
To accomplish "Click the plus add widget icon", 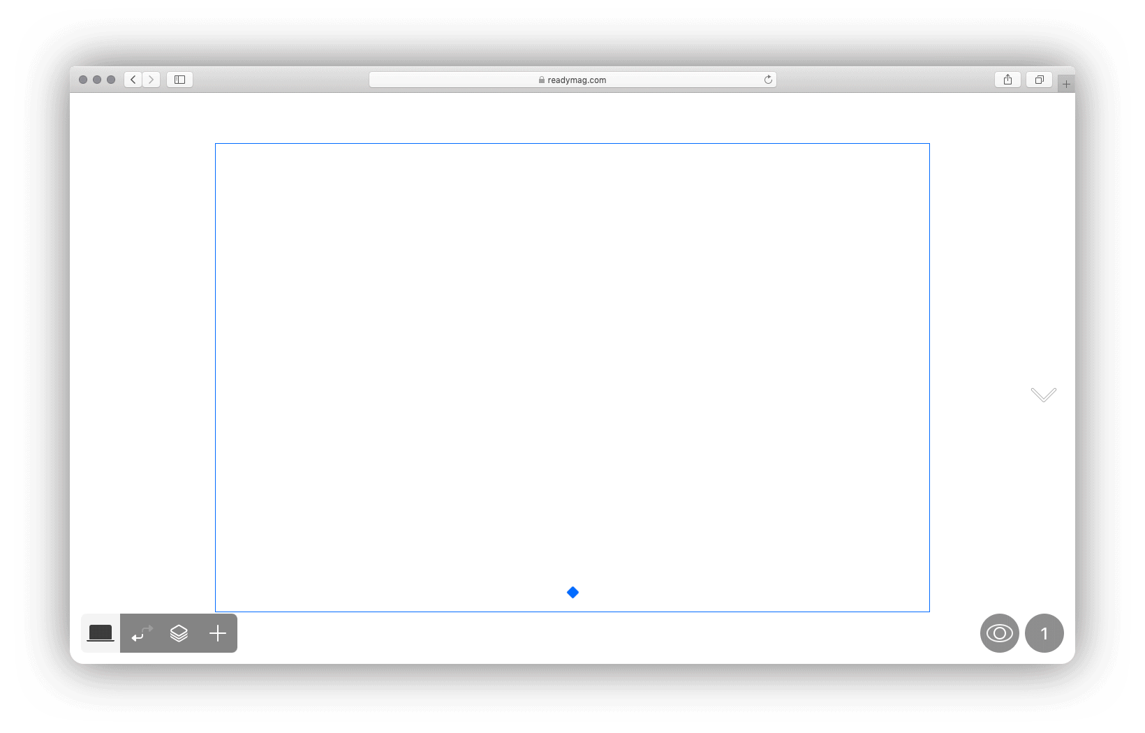I will click(218, 633).
